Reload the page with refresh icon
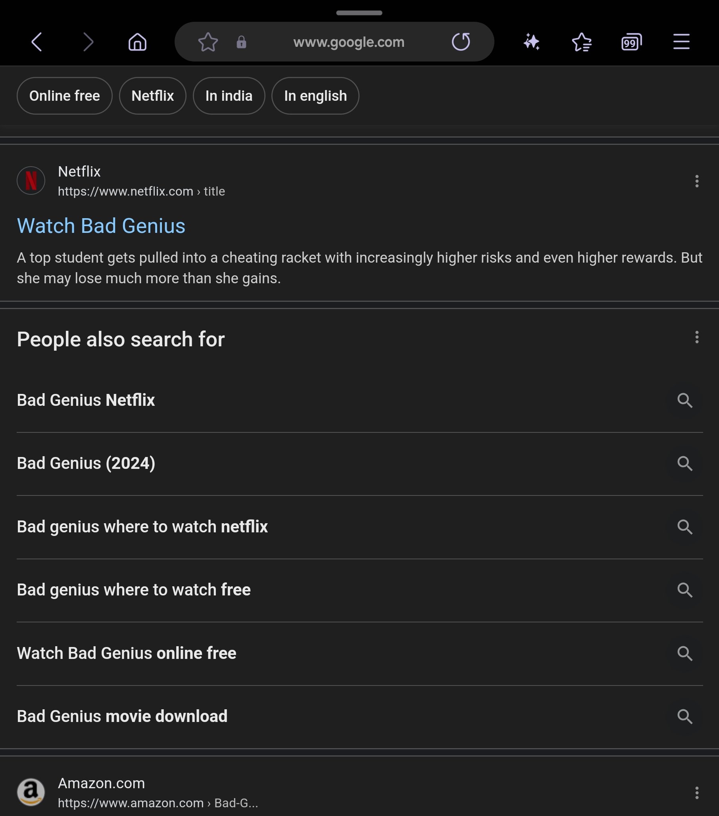The width and height of the screenshot is (719, 816). [x=461, y=42]
